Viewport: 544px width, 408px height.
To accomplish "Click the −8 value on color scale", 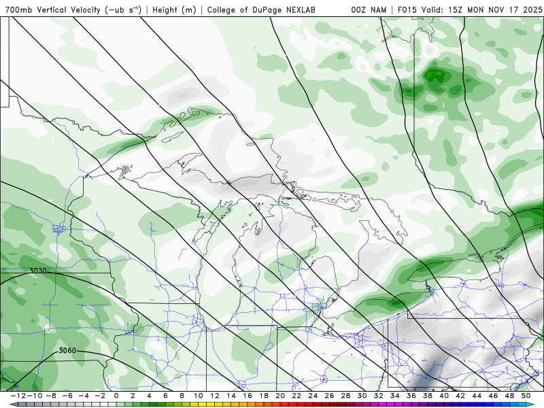I will [52, 396].
